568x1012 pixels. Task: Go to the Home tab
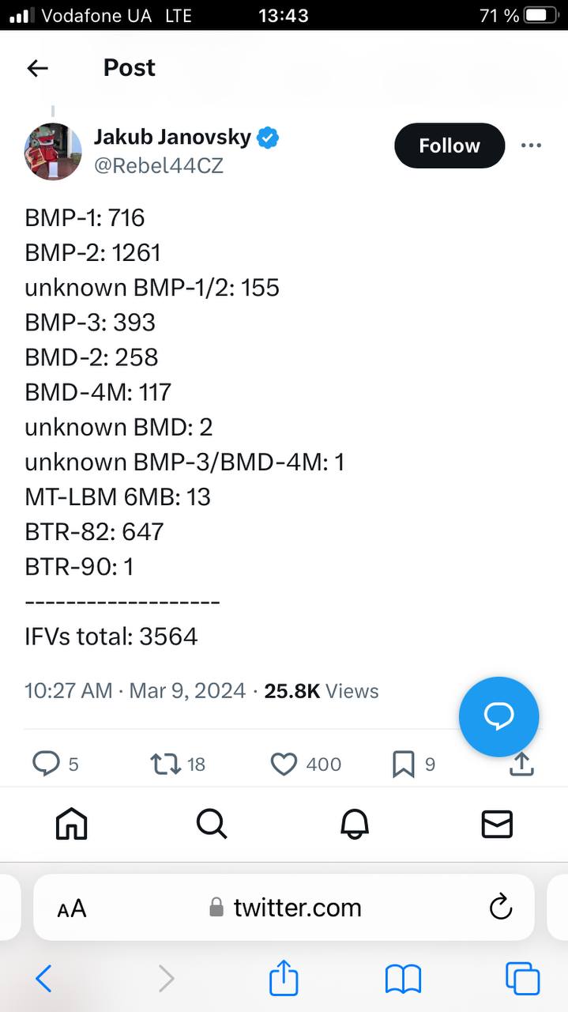[71, 825]
